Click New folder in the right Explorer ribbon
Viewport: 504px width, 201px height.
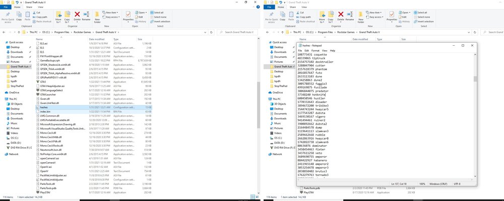(361, 17)
